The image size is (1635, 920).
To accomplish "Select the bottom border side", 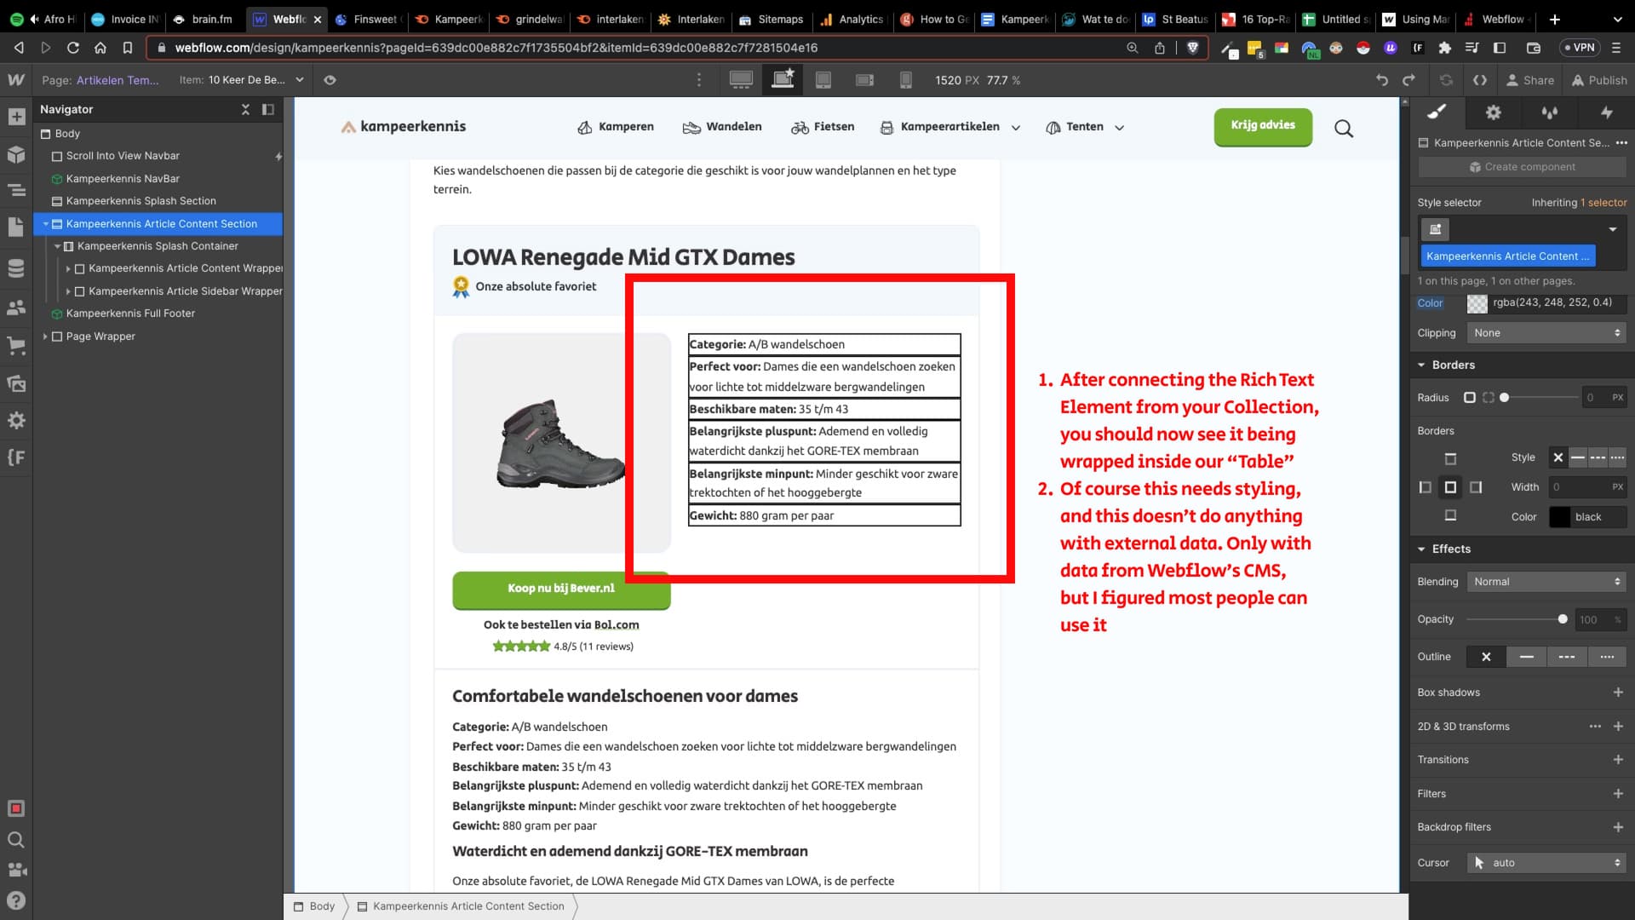I will tap(1450, 515).
